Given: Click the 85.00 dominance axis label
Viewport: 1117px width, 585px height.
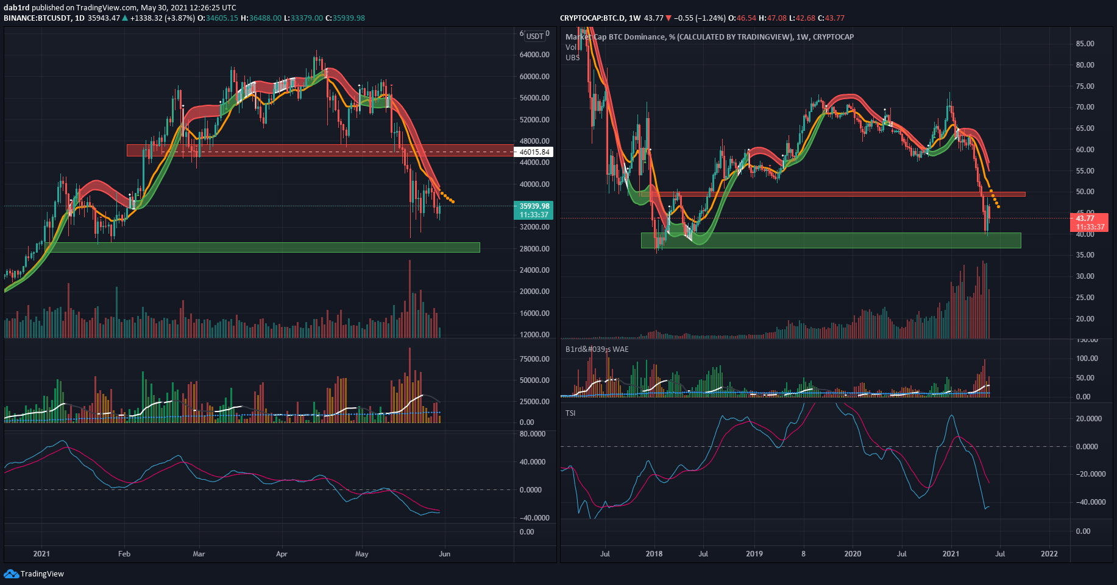Looking at the screenshot, I should 1085,44.
